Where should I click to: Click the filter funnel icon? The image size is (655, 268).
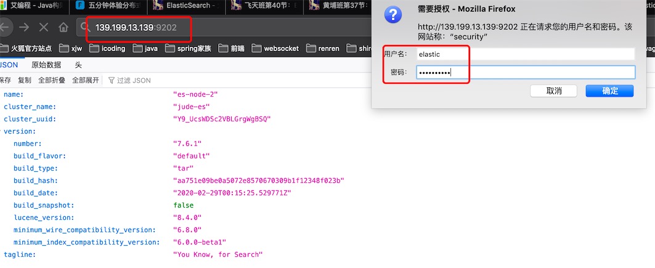pos(111,80)
